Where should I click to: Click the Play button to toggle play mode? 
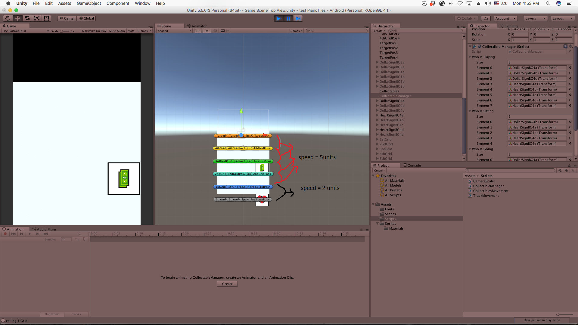click(x=278, y=18)
